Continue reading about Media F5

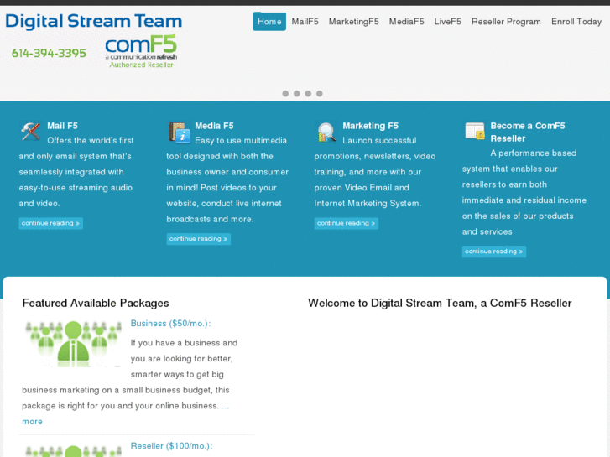(x=198, y=239)
